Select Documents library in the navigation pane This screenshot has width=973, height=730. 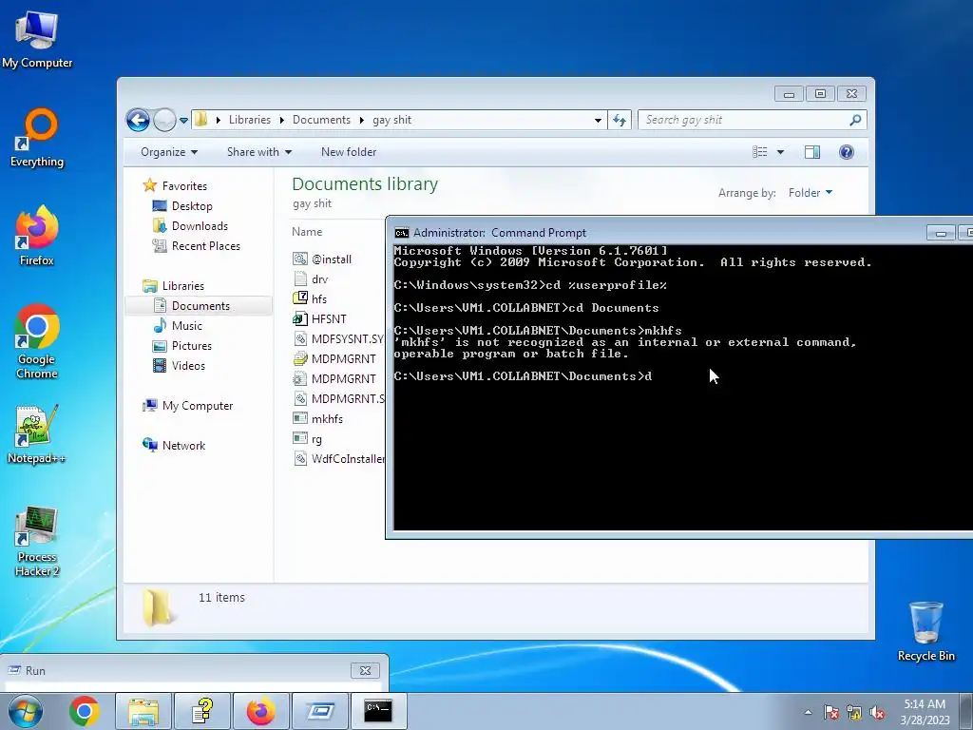(x=200, y=306)
